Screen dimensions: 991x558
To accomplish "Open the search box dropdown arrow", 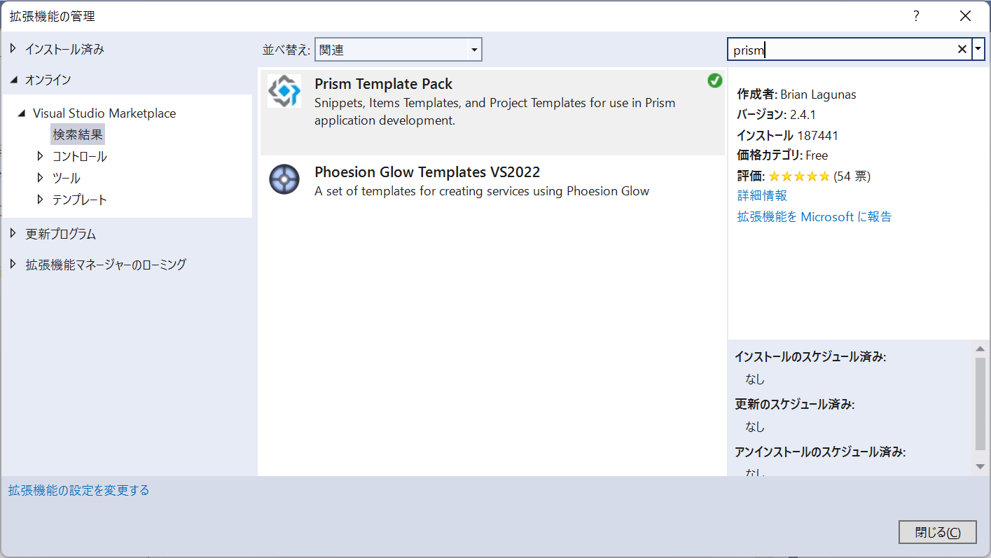I will pyautogui.click(x=978, y=49).
